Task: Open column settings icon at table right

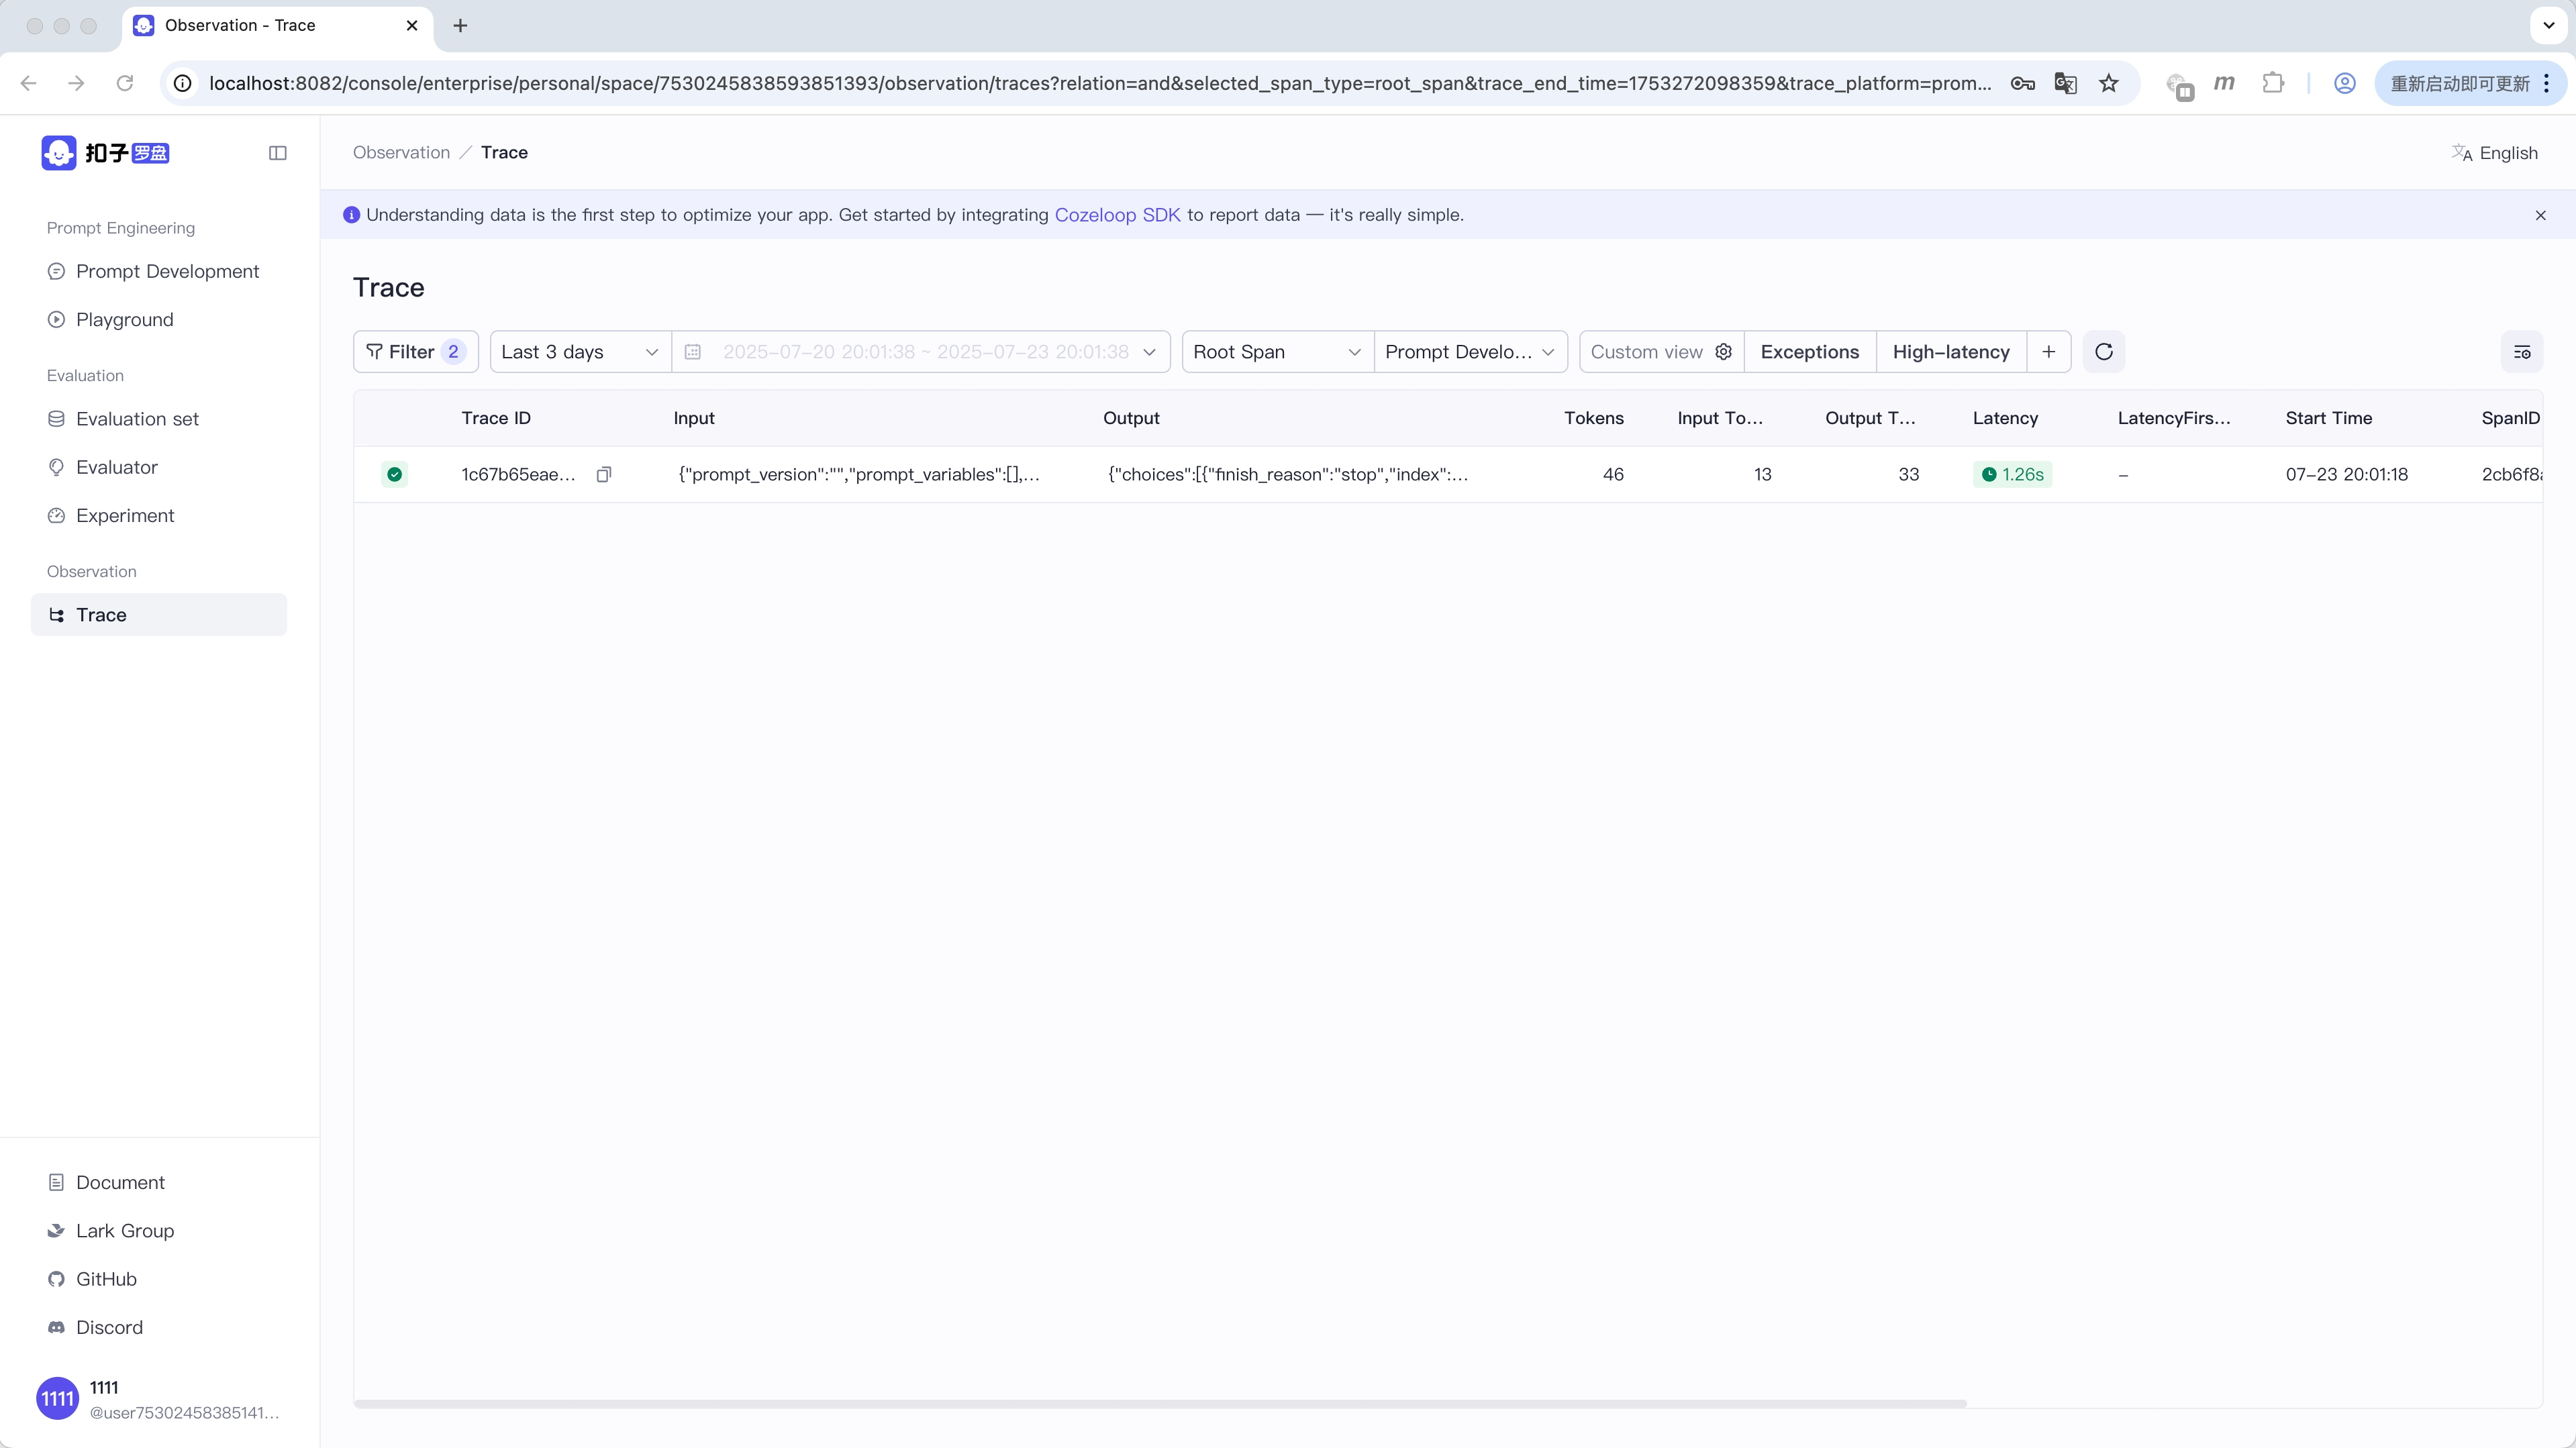Action: pos(2521,352)
